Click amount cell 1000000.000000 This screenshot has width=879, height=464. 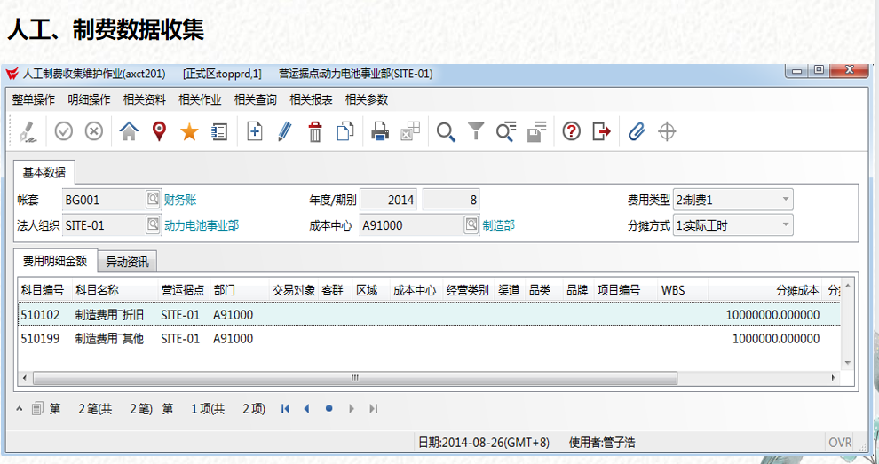(776, 339)
